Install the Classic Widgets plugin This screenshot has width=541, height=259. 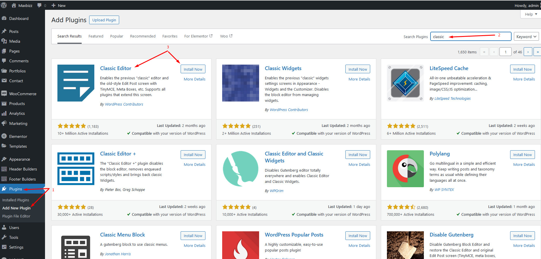pos(358,69)
